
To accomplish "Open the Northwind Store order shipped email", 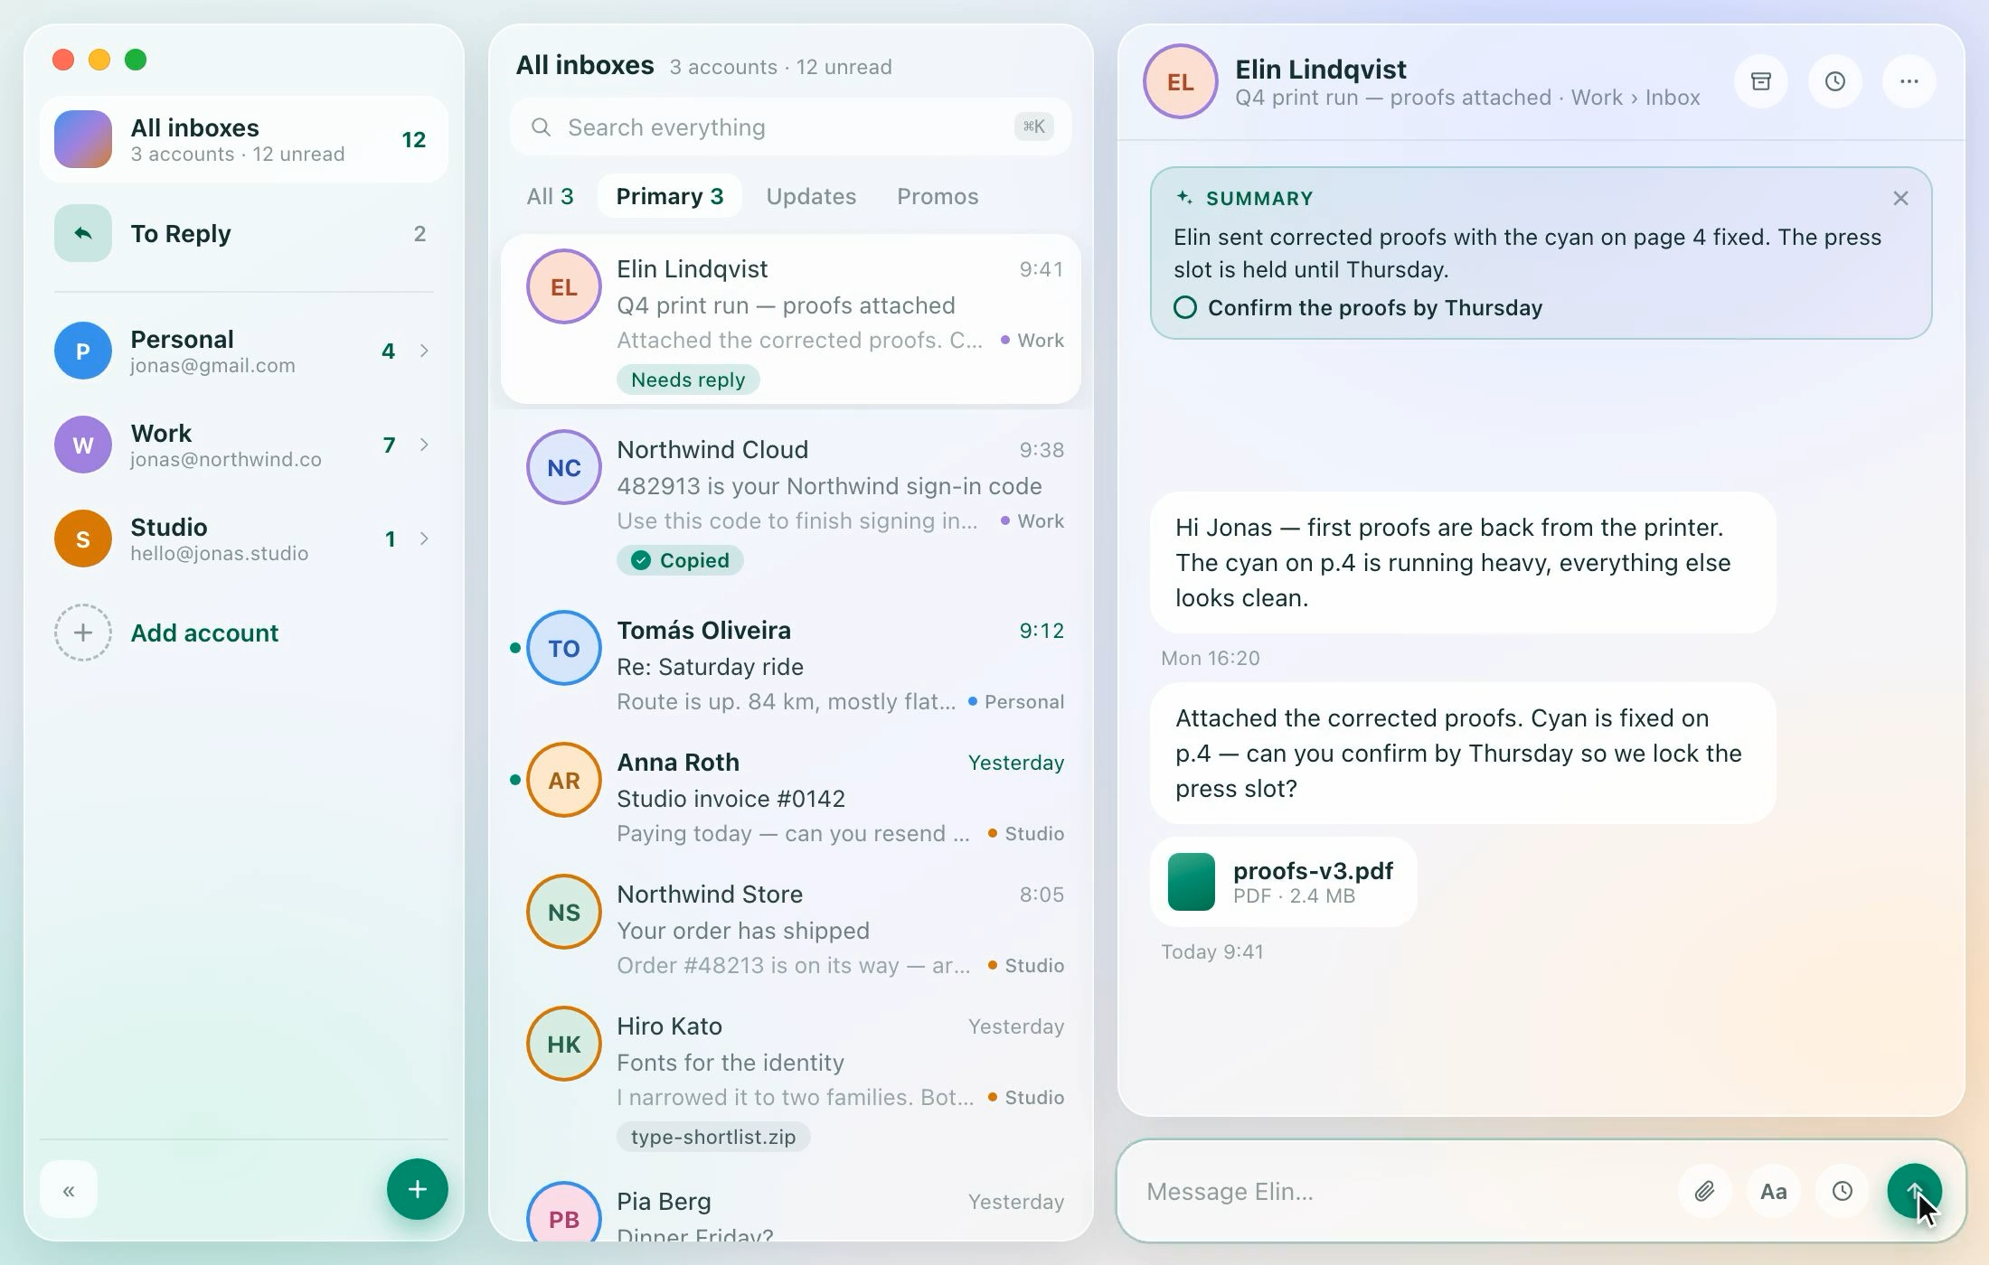I will 790,928.
